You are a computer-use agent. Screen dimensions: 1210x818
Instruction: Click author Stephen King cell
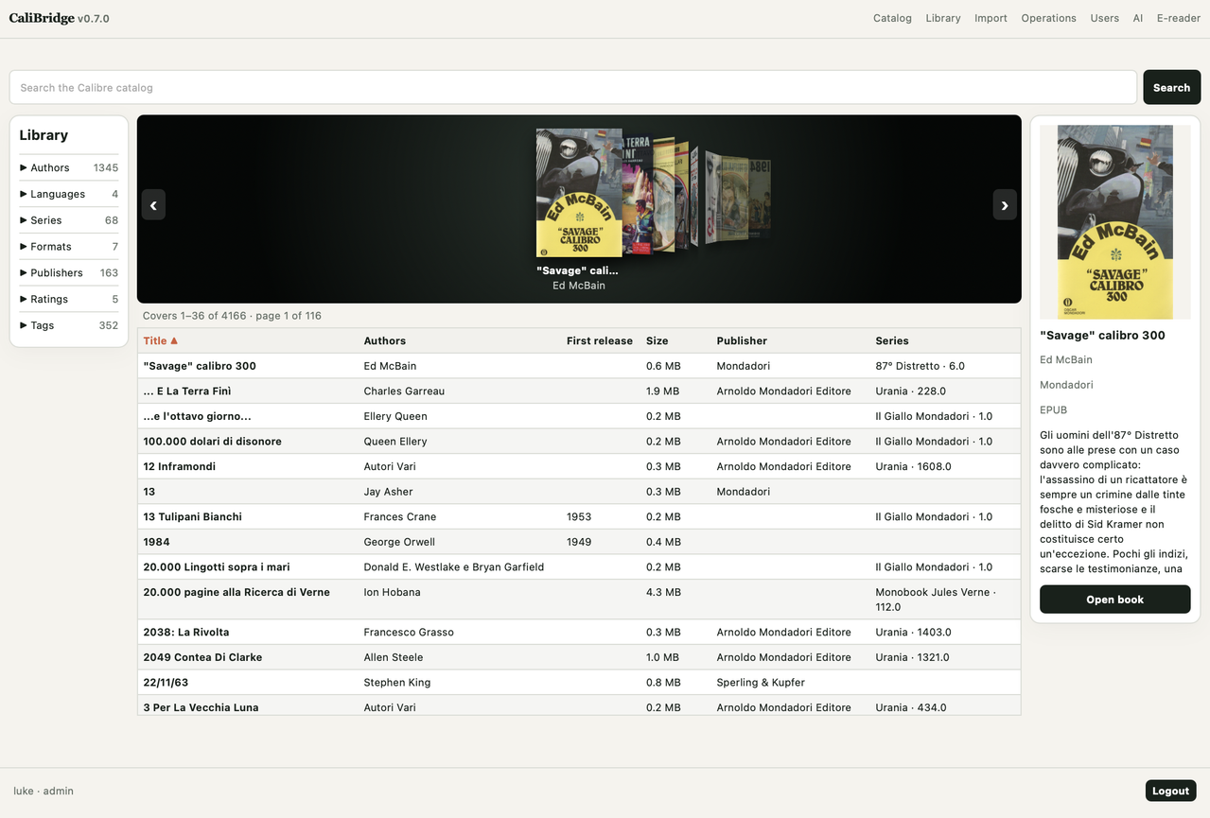[x=397, y=682]
